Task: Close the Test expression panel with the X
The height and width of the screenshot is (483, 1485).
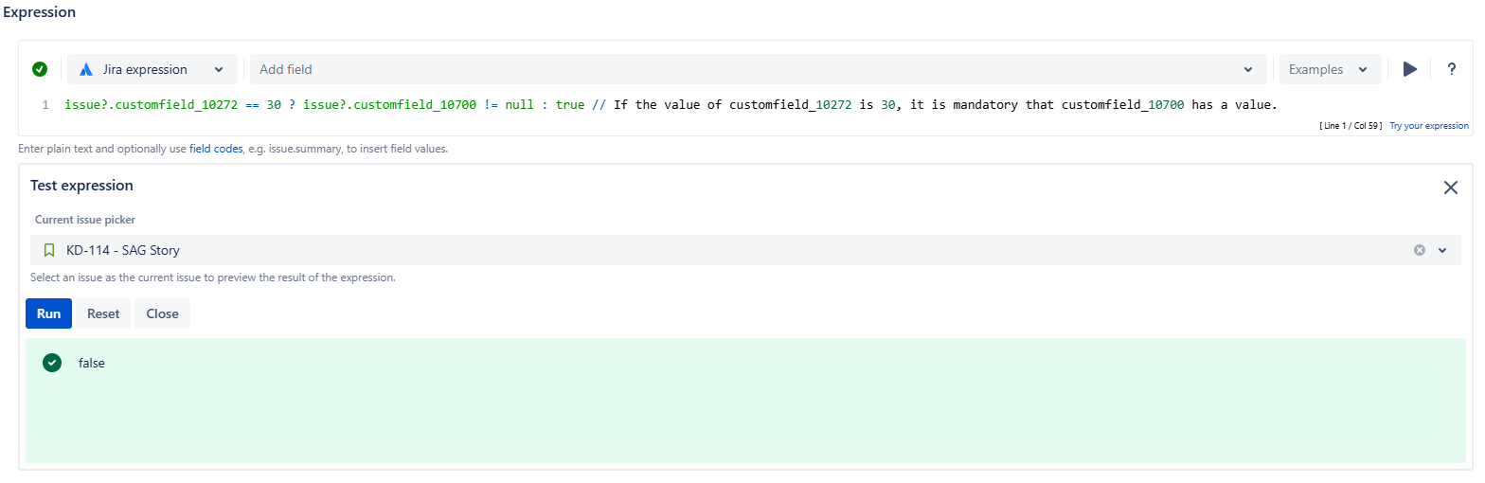Action: click(1451, 188)
